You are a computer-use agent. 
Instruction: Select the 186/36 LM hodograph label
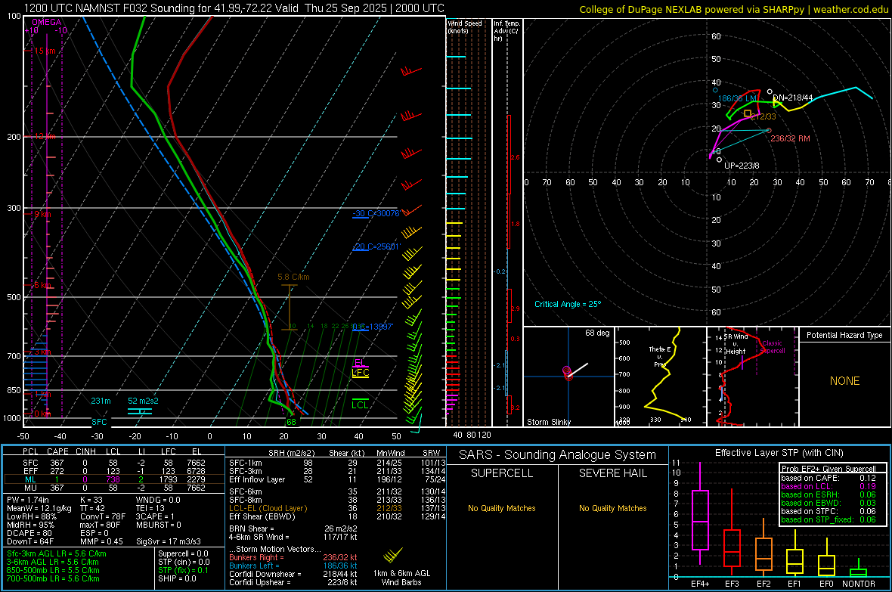tap(737, 98)
